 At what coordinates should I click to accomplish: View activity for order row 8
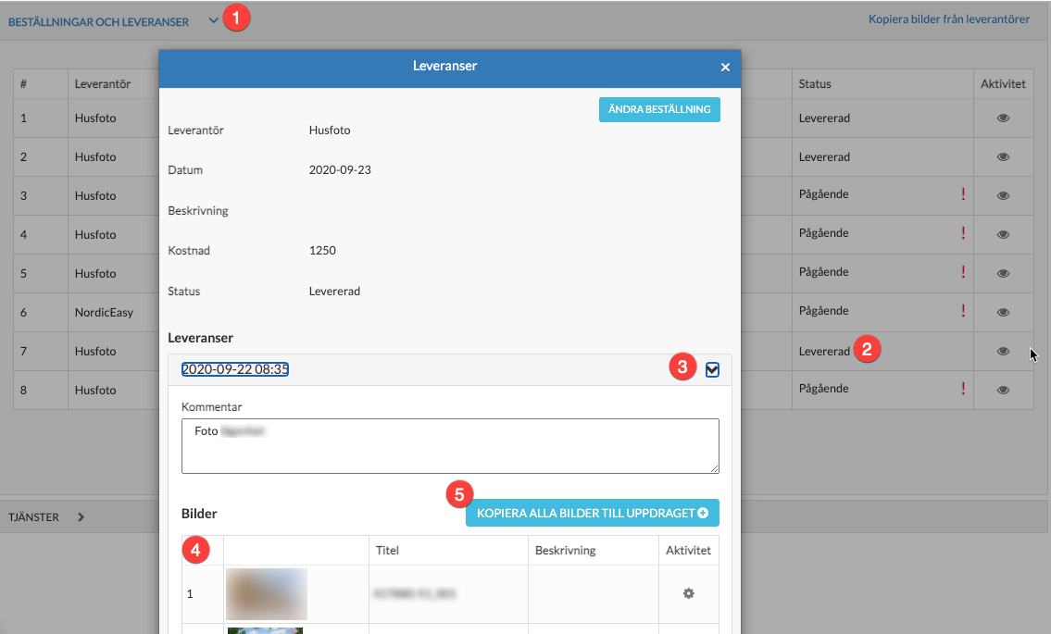tap(1003, 390)
